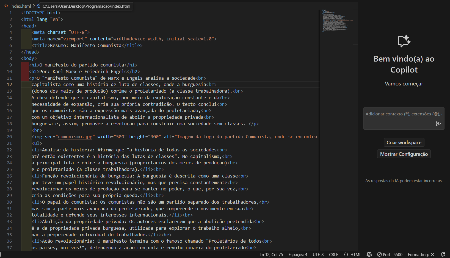Change the UTF-8 file encoding
Screen dimensions: 450x258
(x=318, y=255)
